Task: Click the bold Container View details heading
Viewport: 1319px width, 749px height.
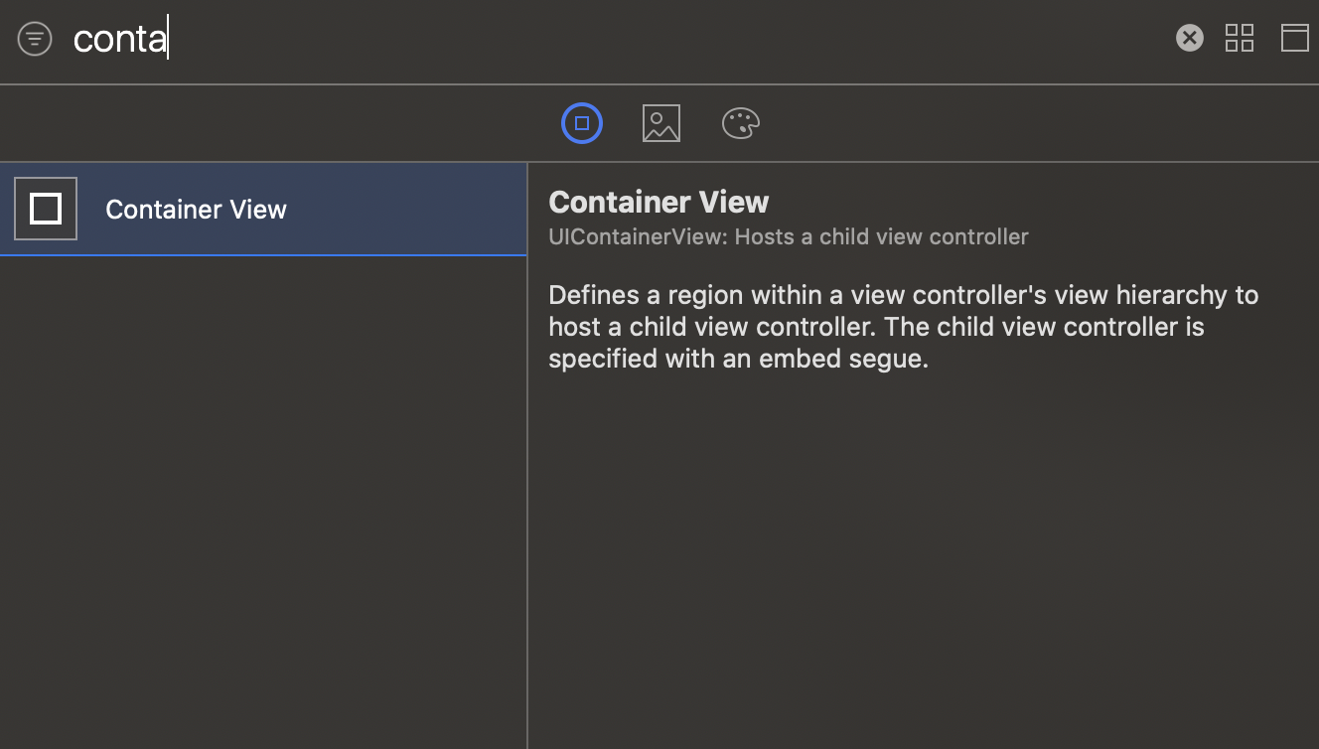Action: tap(659, 202)
